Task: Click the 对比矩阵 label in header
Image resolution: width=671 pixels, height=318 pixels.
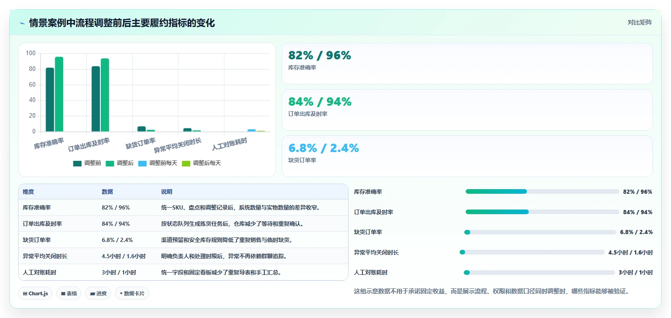Action: click(639, 22)
